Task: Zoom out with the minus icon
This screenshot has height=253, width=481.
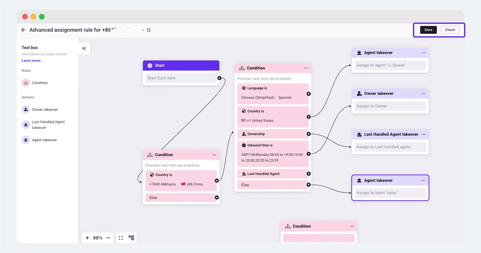Action: click(x=108, y=238)
